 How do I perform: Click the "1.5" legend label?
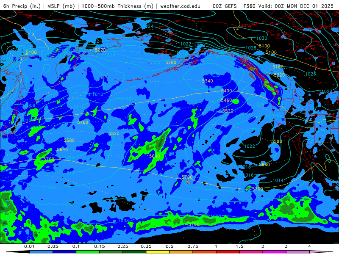pyautogui.click(x=239, y=246)
